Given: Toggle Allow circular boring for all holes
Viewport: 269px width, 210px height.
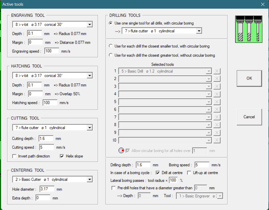Looking at the screenshot, I should coord(128,151).
